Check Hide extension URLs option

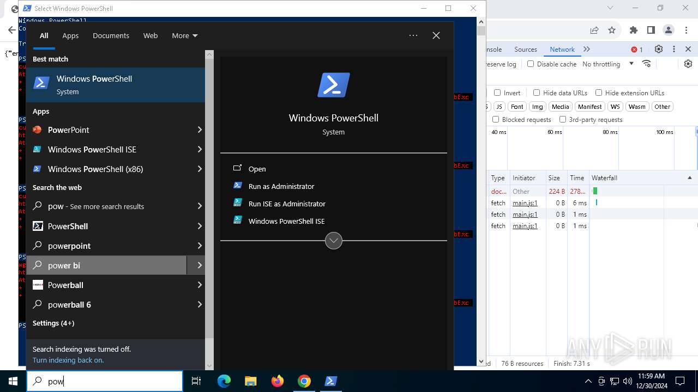(599, 93)
